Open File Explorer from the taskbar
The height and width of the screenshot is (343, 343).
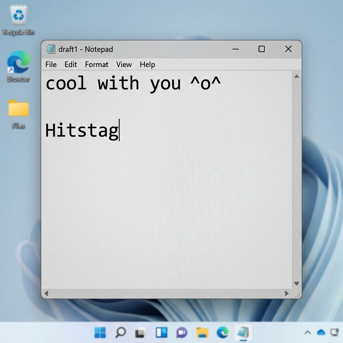coord(202,333)
